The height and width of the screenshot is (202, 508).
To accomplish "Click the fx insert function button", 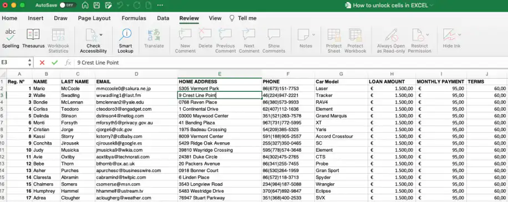I will tap(68, 63).
